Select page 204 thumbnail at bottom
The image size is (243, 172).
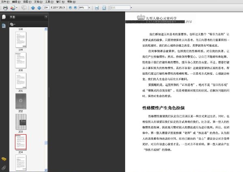[21, 163]
